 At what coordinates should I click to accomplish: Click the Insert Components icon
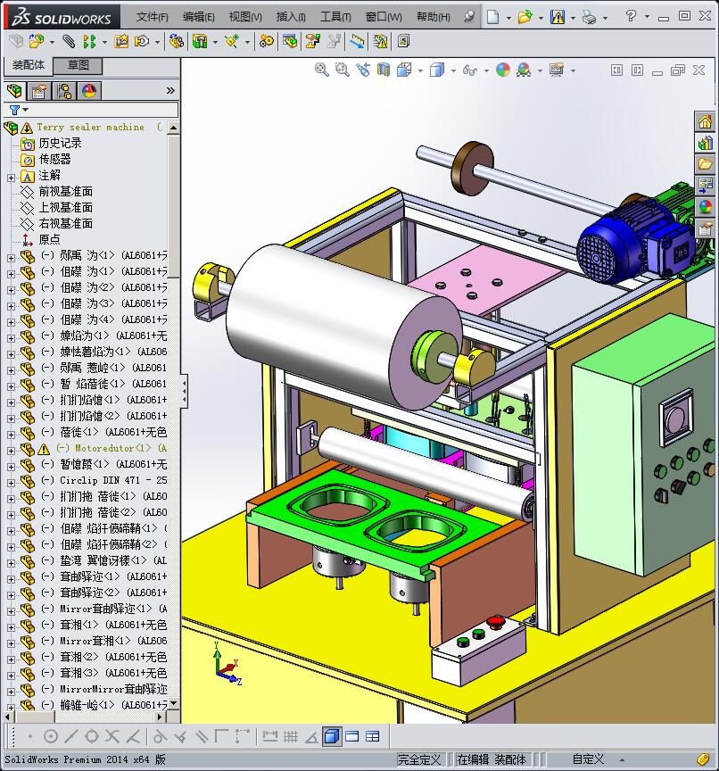[x=36, y=41]
